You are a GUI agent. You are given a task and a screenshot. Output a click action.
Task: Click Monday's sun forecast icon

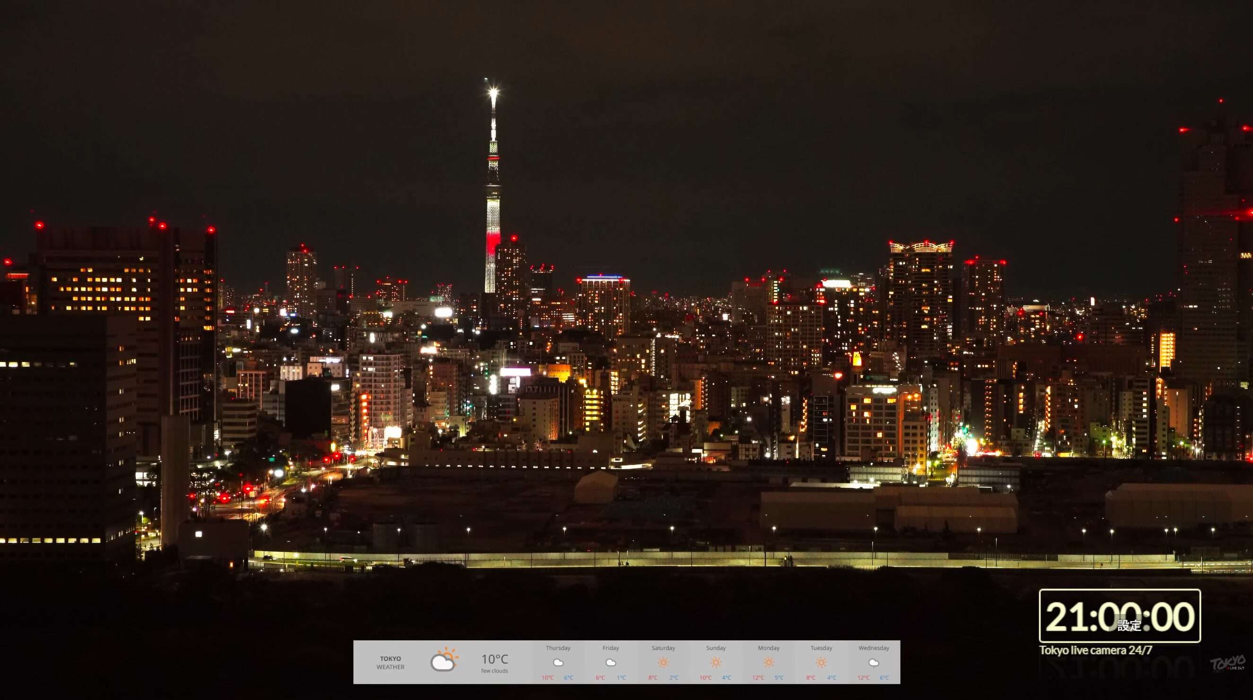[x=769, y=663]
